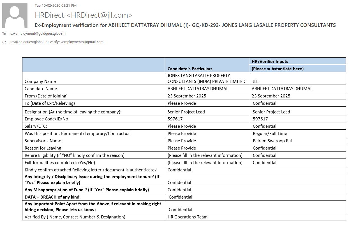This screenshot has height=226, width=349.
Task: Click the date stamp Tue 10-02-2026 03:21 PM
Action: click(56, 5)
